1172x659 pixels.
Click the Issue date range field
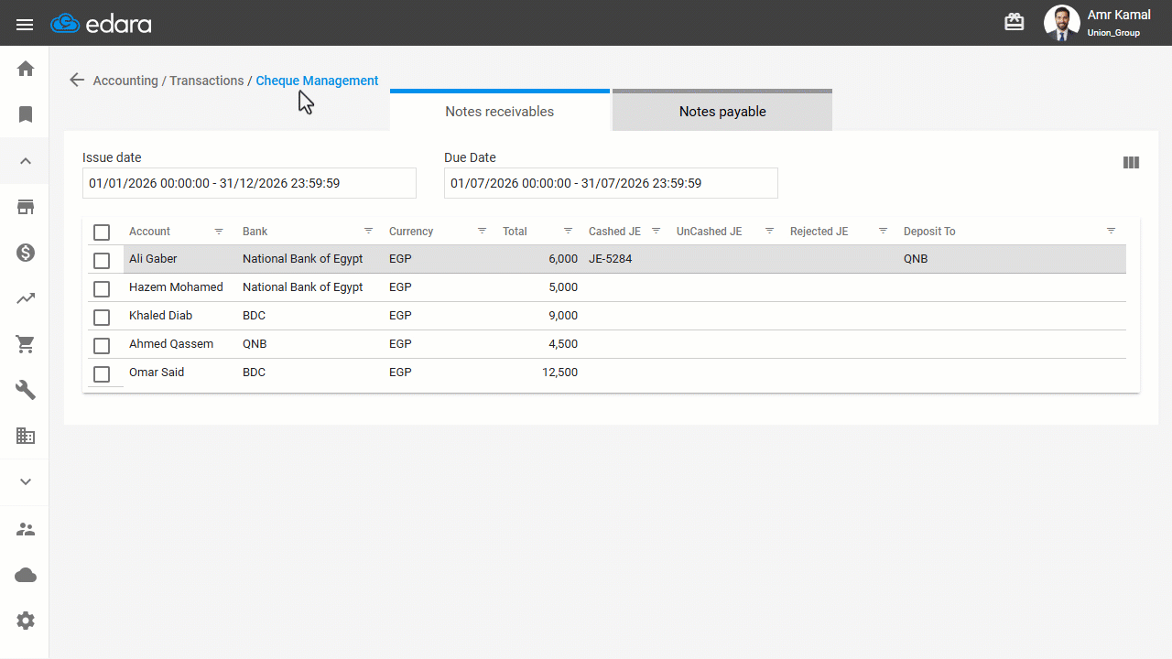pyautogui.click(x=249, y=183)
